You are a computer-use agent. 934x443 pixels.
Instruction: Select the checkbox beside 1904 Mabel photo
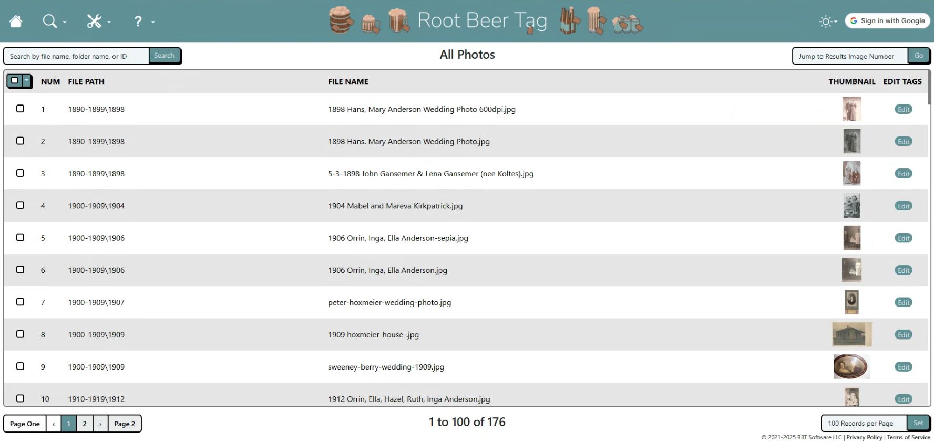click(x=20, y=205)
